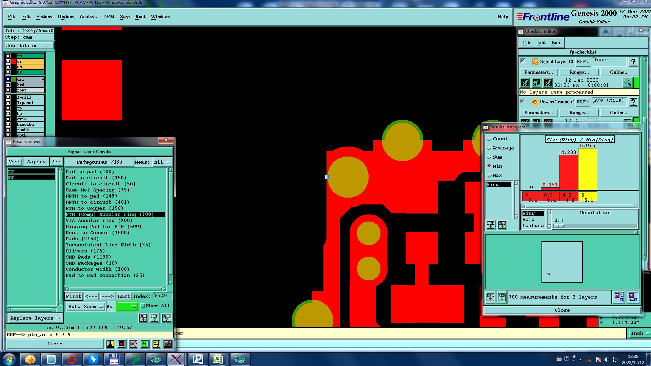Open Analysis menu
Viewport: 651px width, 366px height.
pyautogui.click(x=88, y=17)
